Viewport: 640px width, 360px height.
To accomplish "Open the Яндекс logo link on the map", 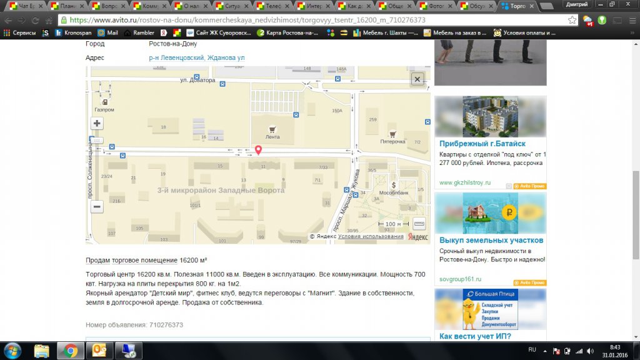I will (418, 237).
